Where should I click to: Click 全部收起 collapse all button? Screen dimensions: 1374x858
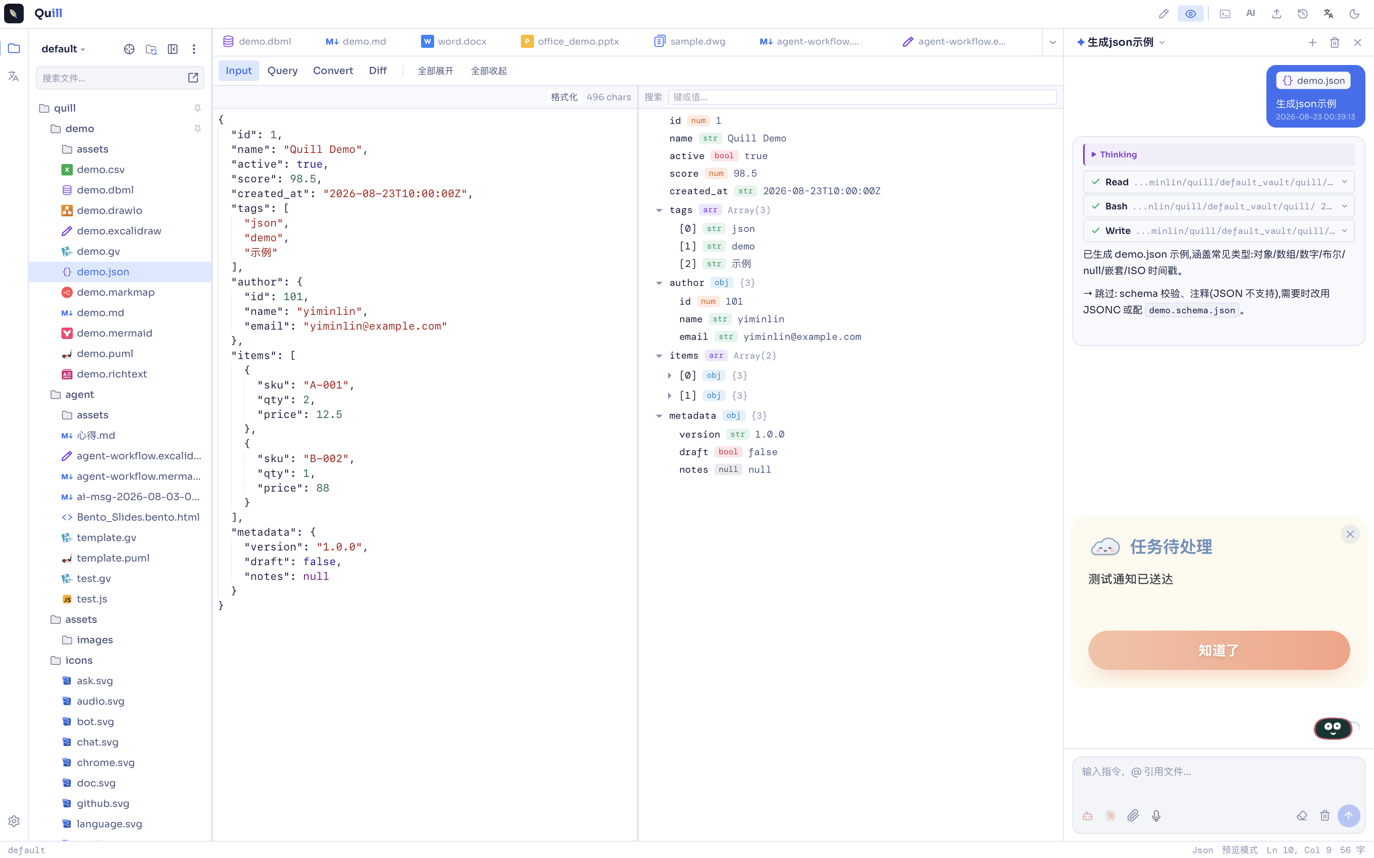(489, 71)
